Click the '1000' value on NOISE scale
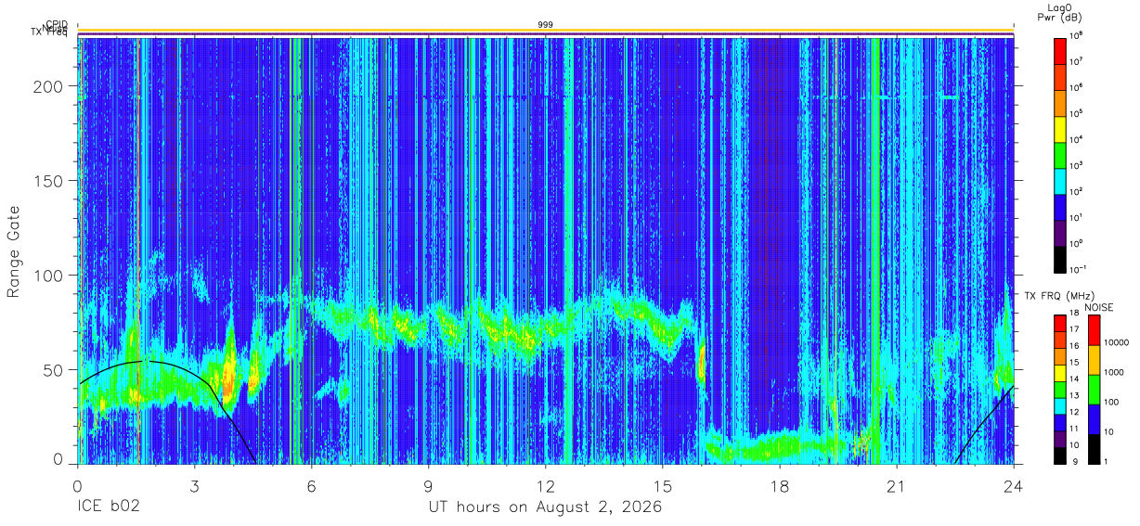The width and height of the screenshot is (1140, 526). [x=1112, y=372]
